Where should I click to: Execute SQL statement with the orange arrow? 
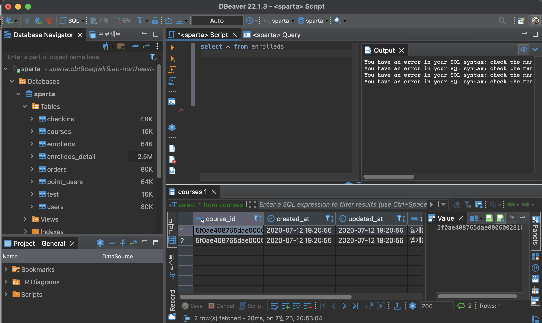(172, 47)
